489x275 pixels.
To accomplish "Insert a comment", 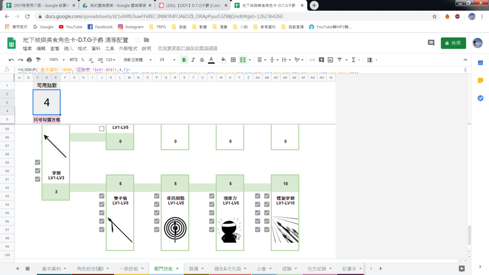I will coord(321,60).
